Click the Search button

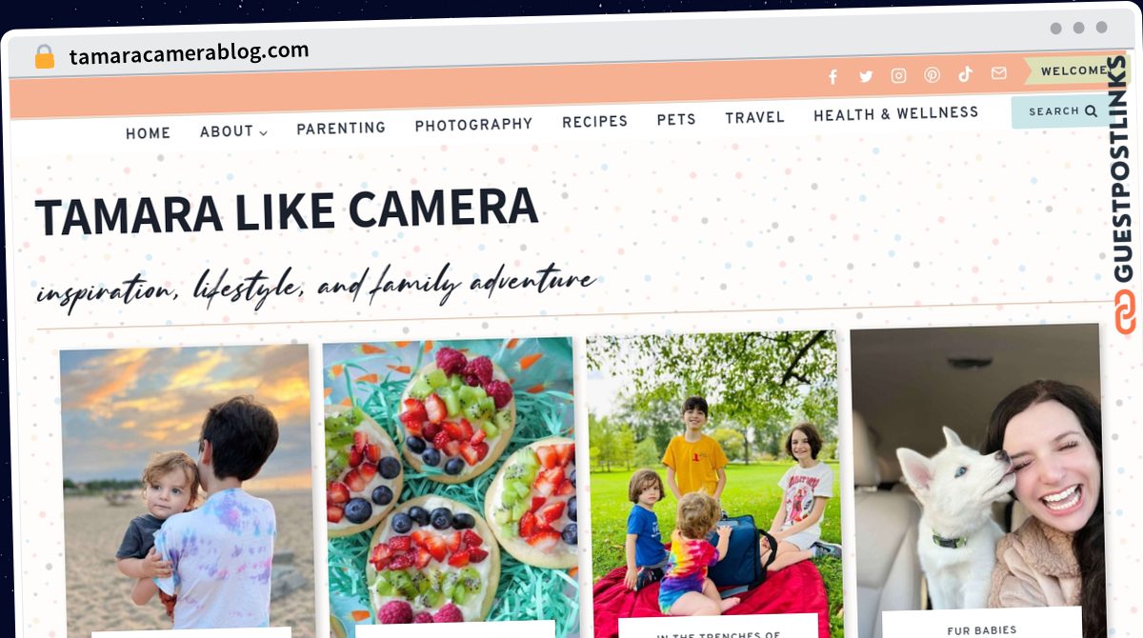1063,111
